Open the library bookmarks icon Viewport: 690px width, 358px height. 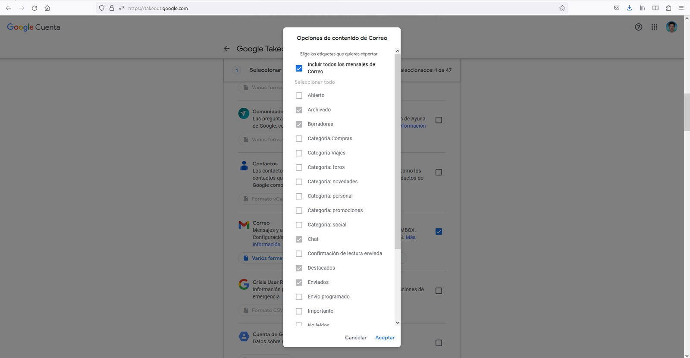(x=643, y=8)
